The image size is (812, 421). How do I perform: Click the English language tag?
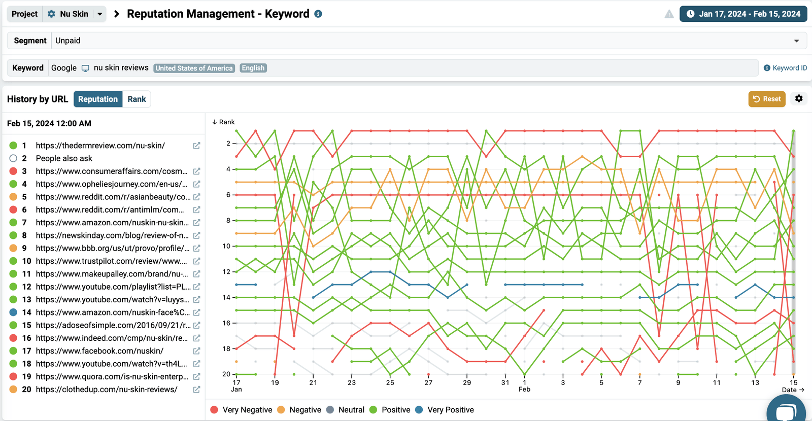click(x=253, y=68)
